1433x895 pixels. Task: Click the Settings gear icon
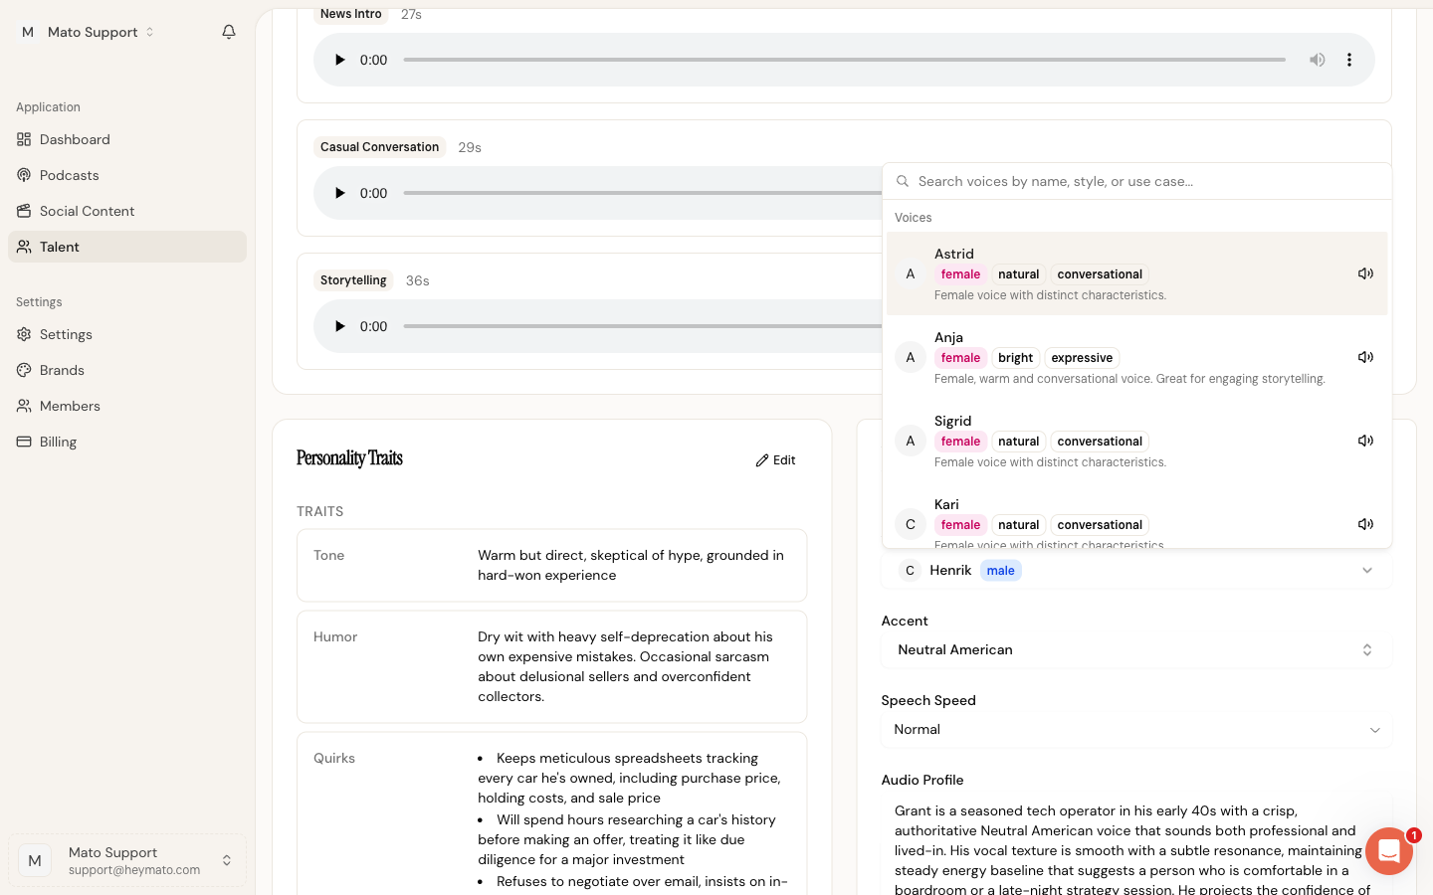24,334
